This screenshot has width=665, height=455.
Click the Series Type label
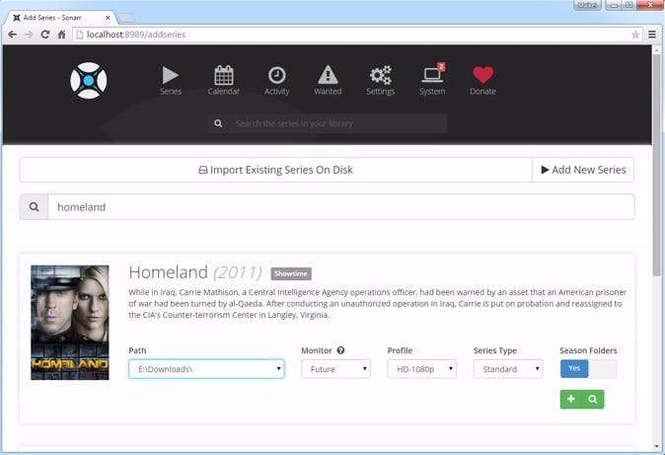495,350
